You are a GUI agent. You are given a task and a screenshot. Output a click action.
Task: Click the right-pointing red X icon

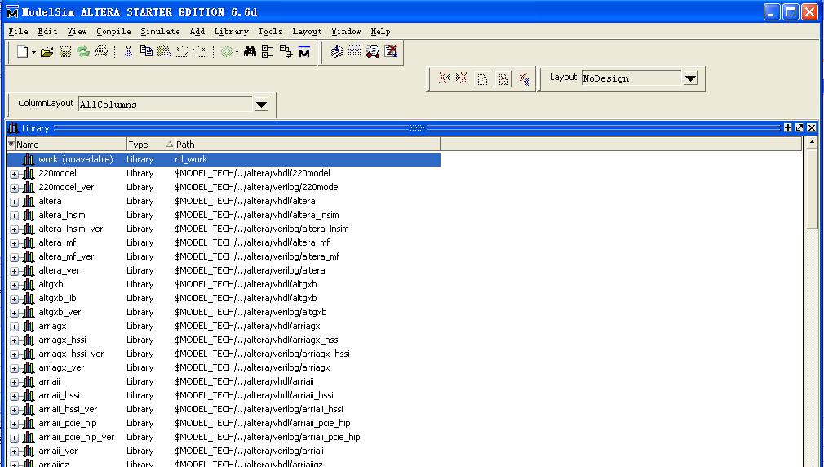(x=462, y=78)
